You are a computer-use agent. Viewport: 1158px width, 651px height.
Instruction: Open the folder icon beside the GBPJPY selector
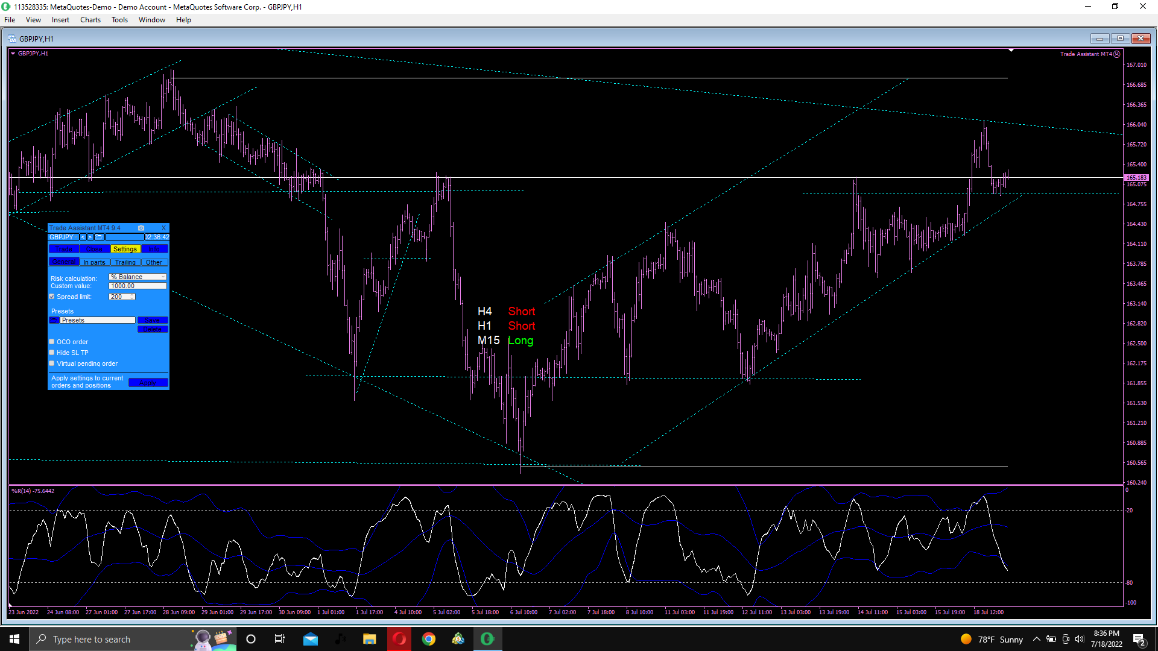click(99, 237)
